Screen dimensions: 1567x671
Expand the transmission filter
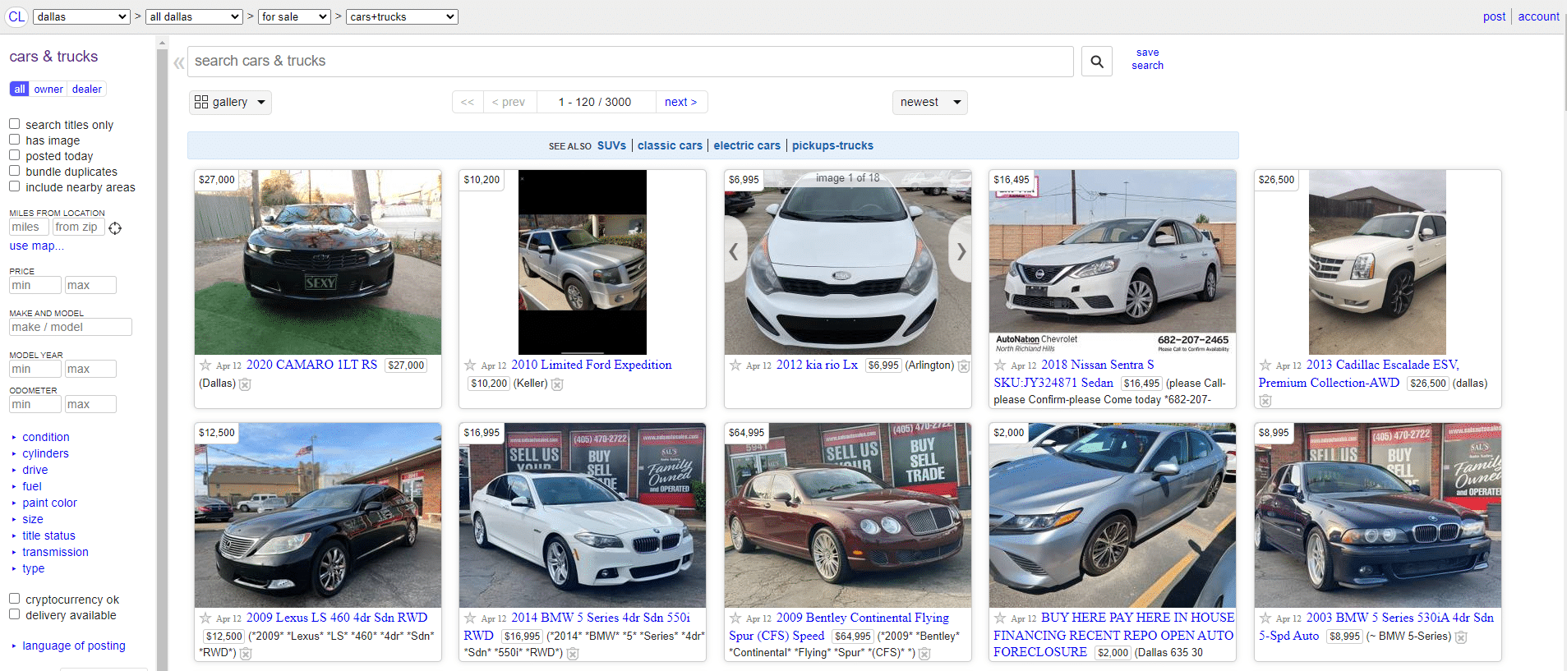[55, 552]
